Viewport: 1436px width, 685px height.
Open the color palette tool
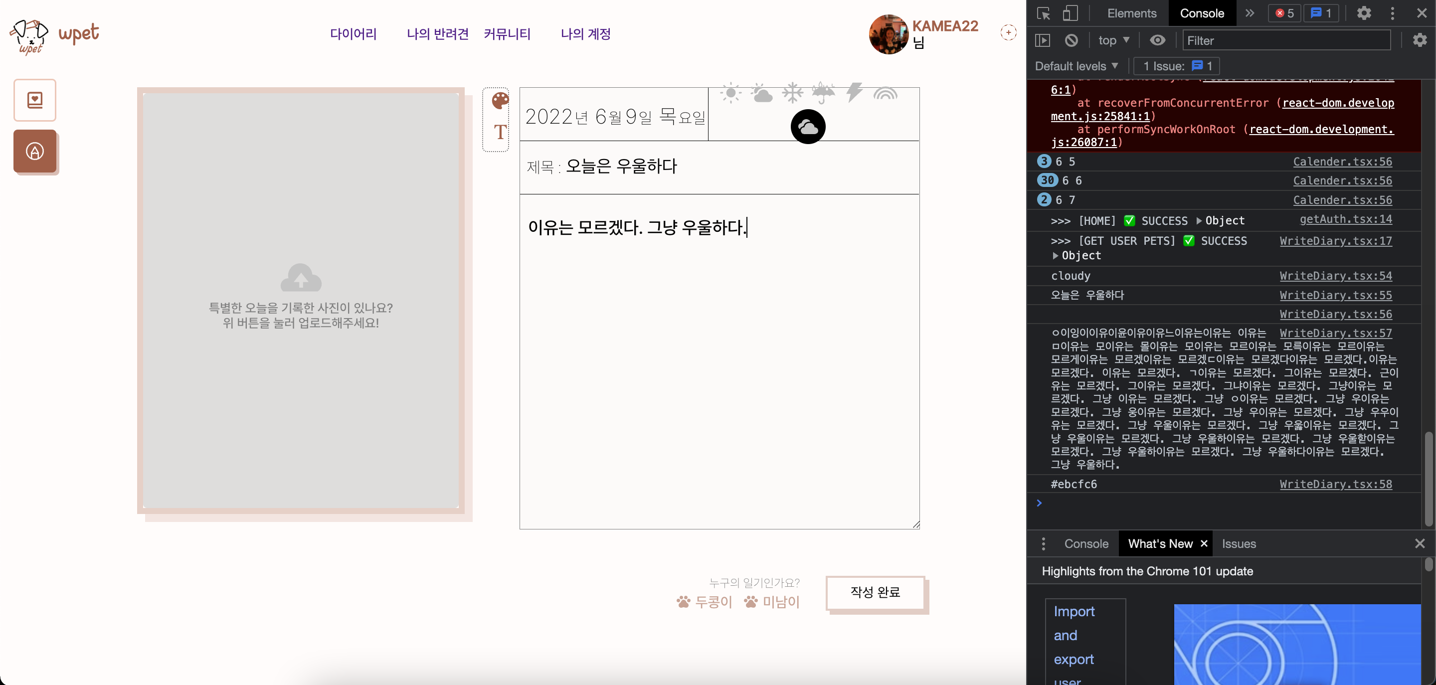click(x=500, y=101)
